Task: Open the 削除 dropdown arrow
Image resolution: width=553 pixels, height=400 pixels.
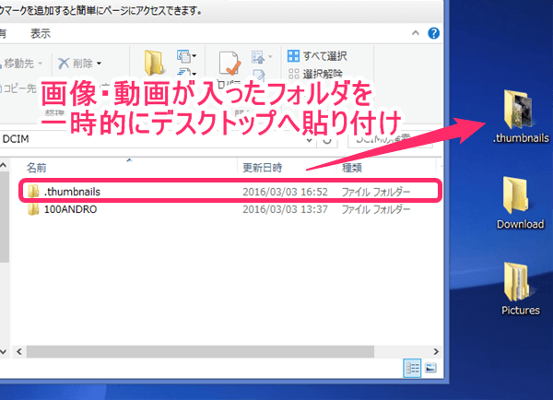Action: (x=100, y=64)
